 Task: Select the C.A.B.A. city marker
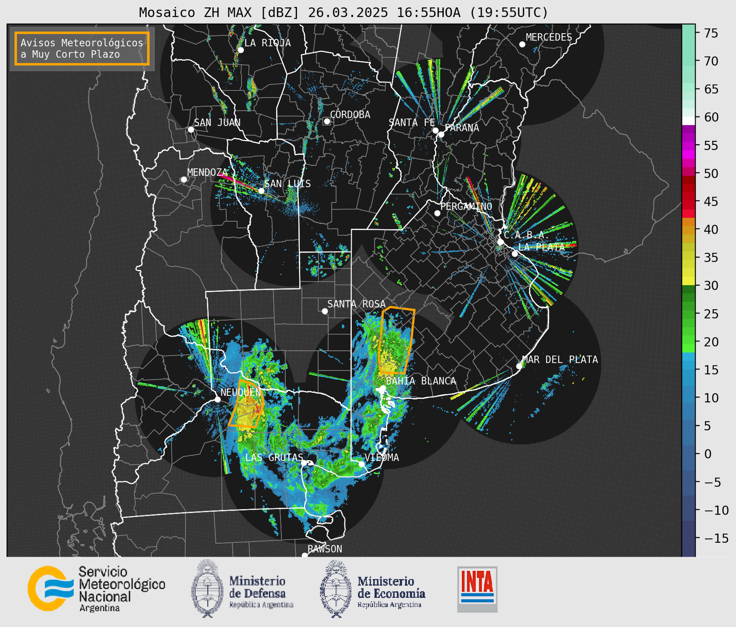click(x=501, y=242)
